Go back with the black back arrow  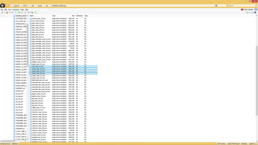(2, 6)
